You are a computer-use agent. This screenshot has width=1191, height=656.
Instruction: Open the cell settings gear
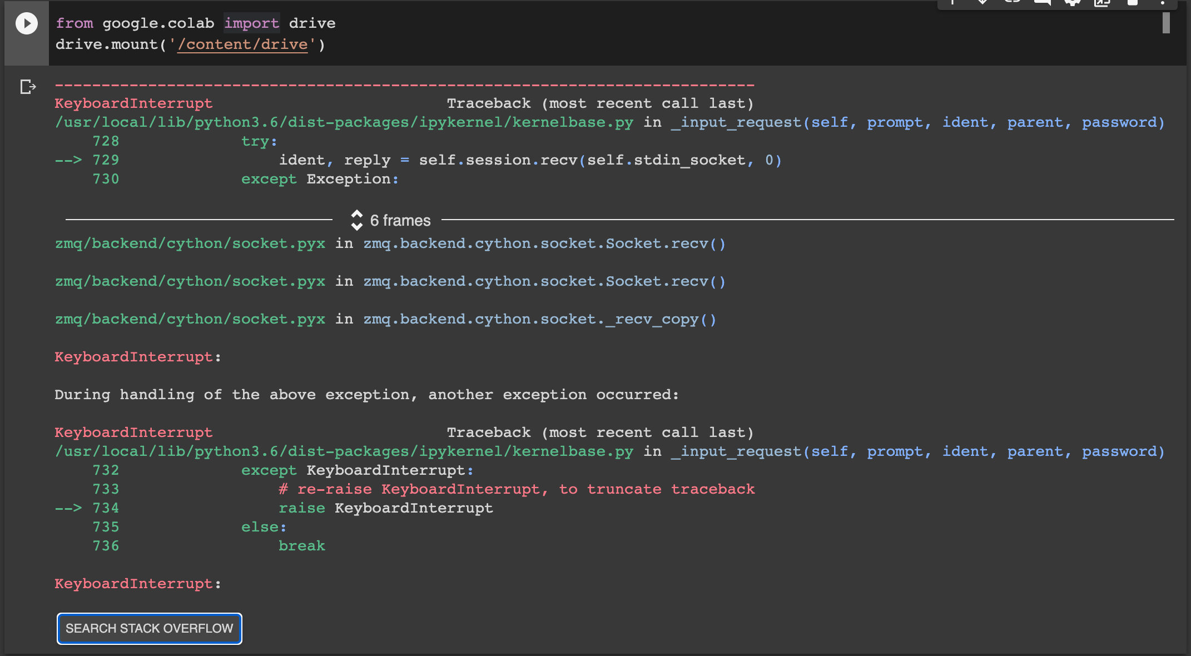pyautogui.click(x=1072, y=3)
